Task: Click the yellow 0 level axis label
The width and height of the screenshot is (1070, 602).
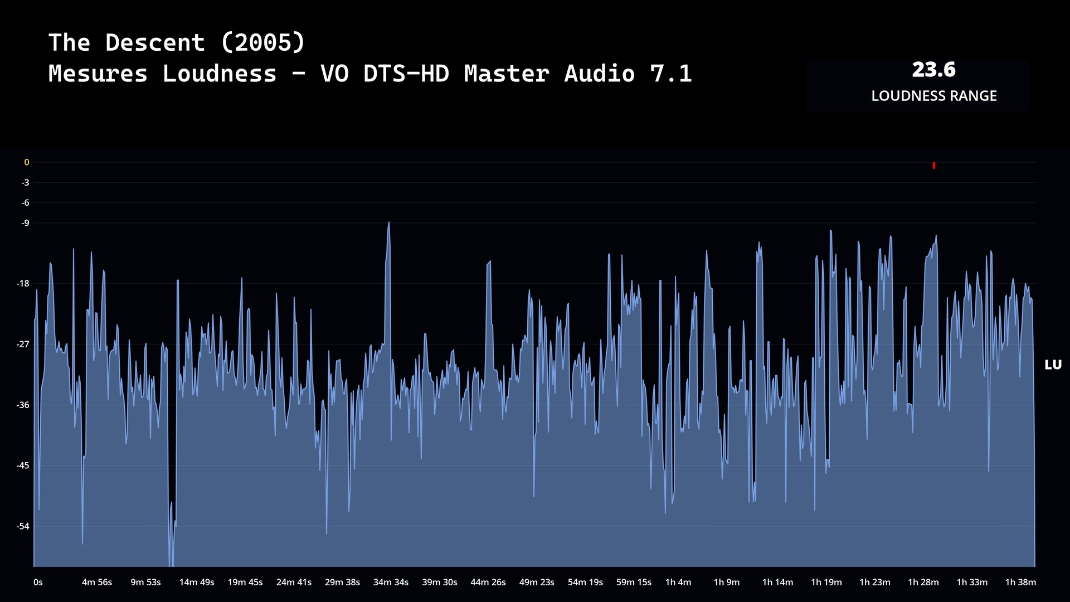Action: pos(26,162)
